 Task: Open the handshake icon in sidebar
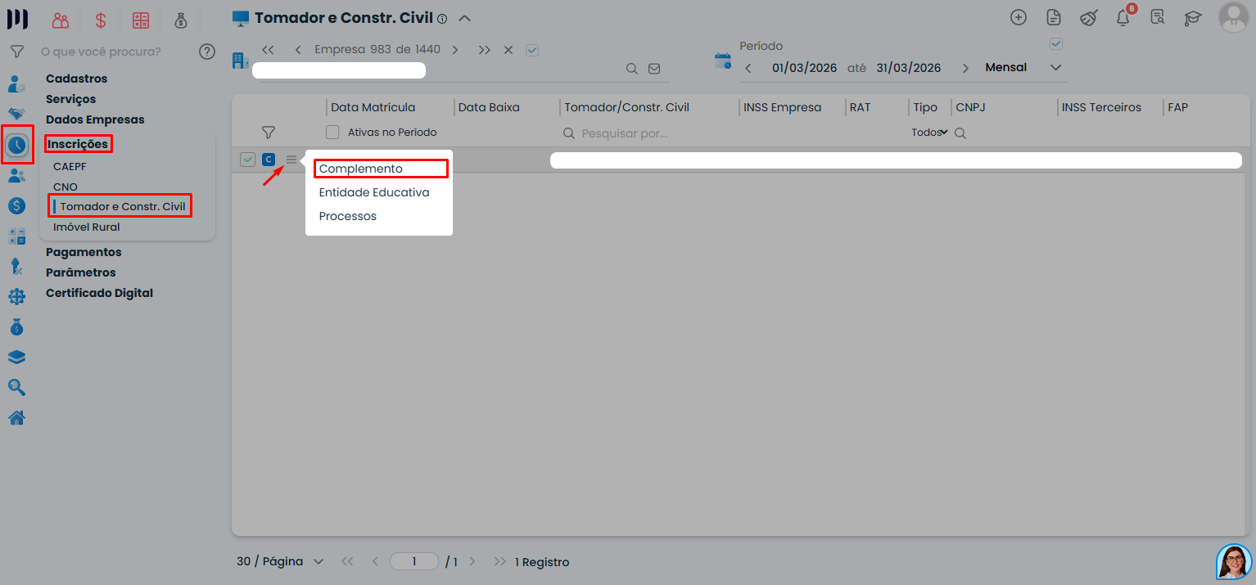(x=16, y=114)
